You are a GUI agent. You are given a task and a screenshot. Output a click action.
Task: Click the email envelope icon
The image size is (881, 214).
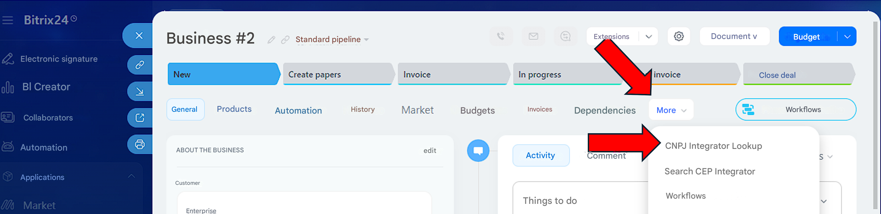click(x=533, y=36)
